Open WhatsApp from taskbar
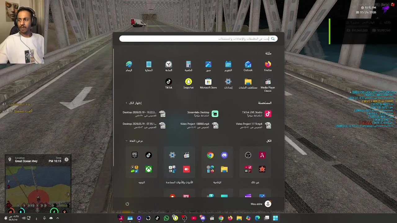The width and height of the screenshot is (397, 223). click(167, 218)
